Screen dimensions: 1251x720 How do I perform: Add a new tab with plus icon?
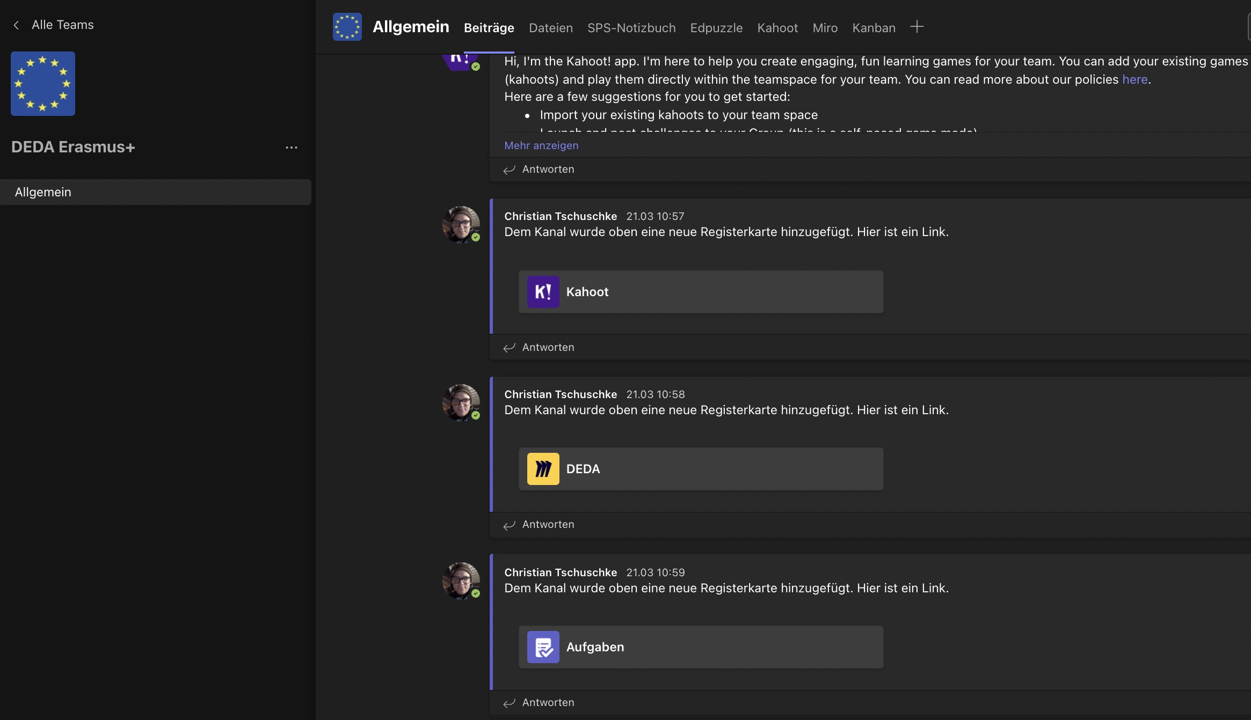tap(917, 27)
